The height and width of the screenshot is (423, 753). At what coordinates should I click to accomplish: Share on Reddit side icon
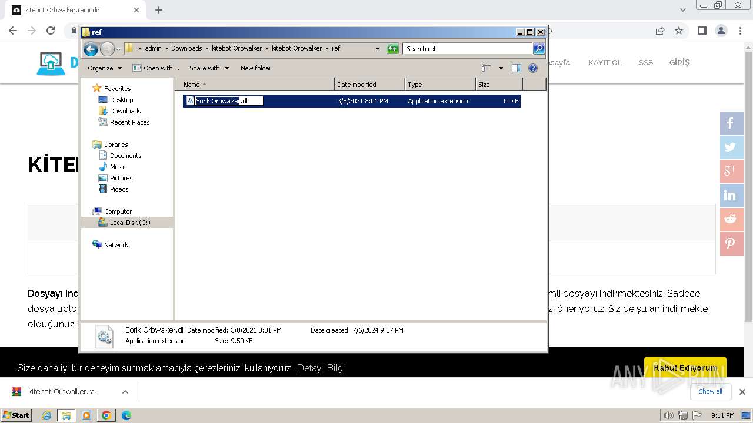[732, 220]
